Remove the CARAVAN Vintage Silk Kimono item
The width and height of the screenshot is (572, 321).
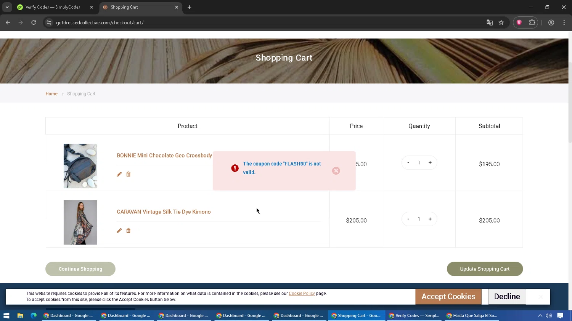[129, 230]
